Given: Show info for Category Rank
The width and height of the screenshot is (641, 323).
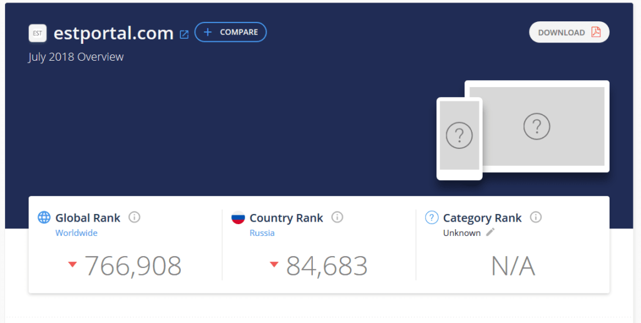Looking at the screenshot, I should pyautogui.click(x=536, y=217).
